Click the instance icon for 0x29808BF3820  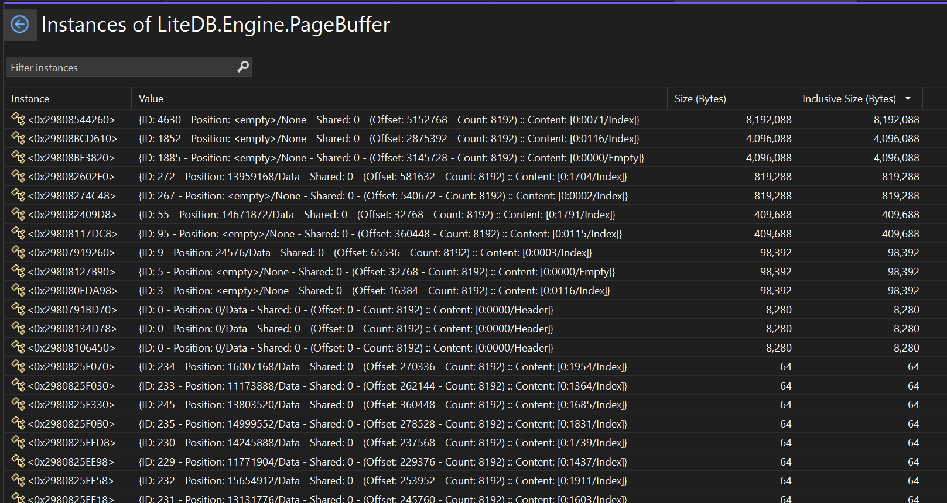[x=18, y=157]
